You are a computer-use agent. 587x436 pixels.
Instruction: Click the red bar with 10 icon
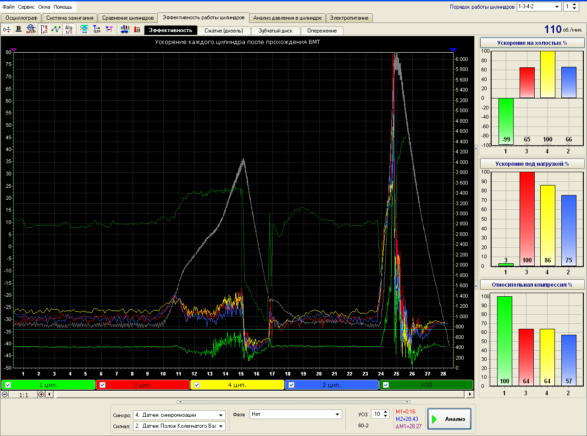137,29
